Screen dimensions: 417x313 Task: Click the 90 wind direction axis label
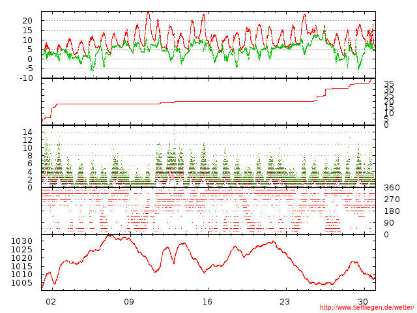[389, 223]
